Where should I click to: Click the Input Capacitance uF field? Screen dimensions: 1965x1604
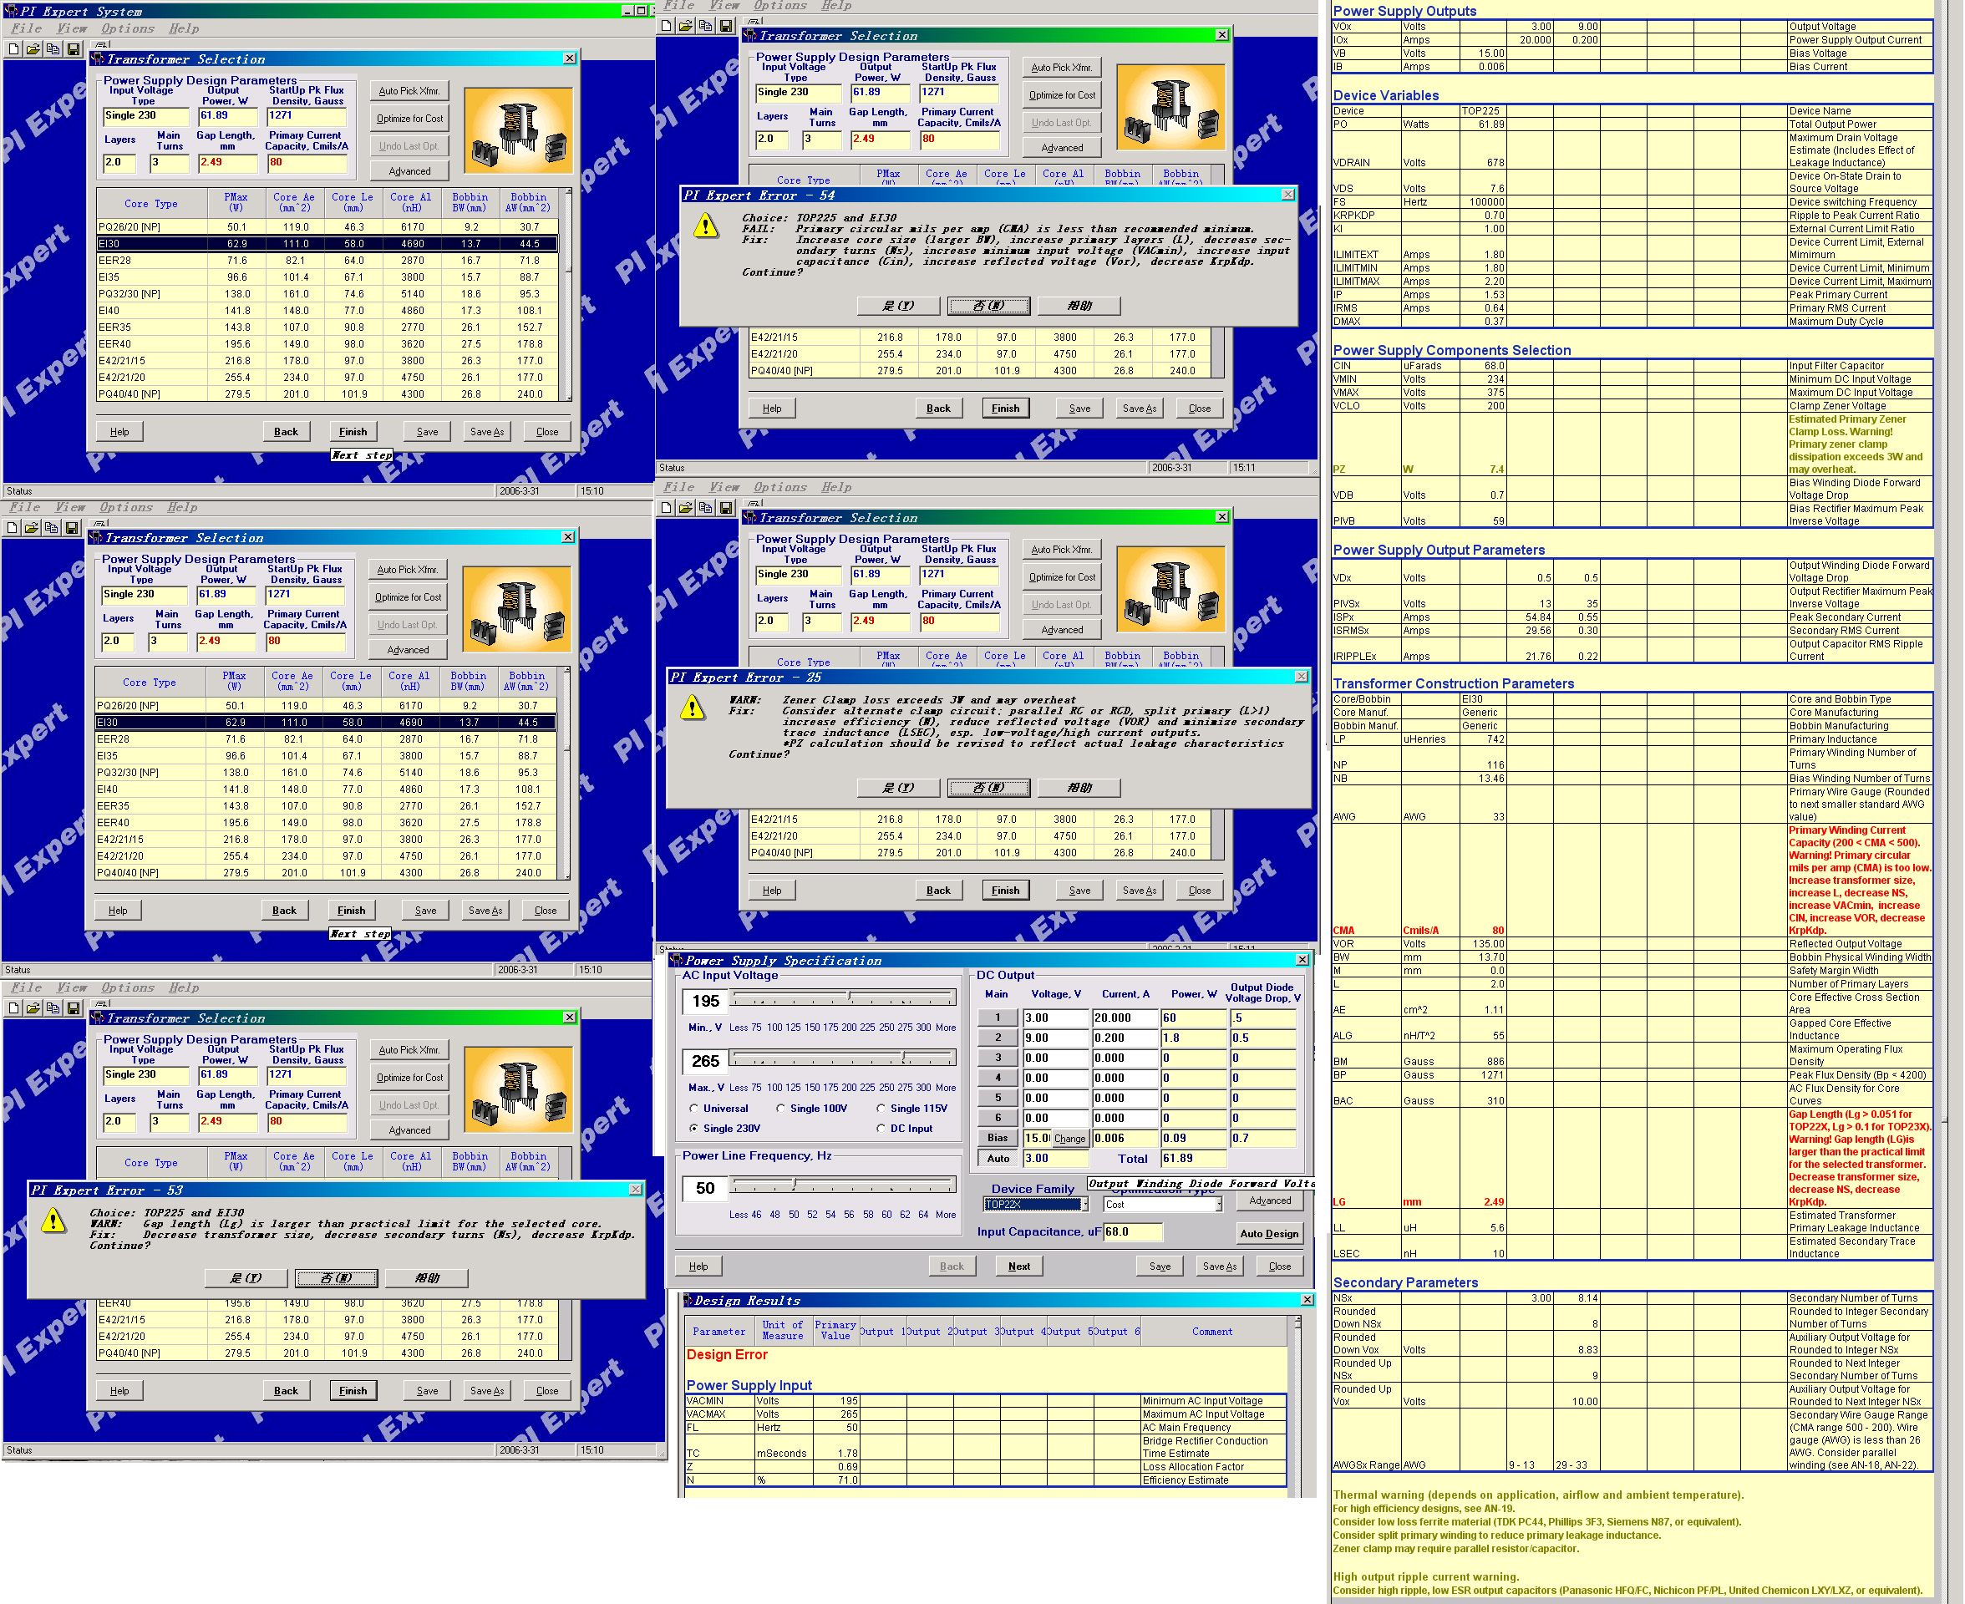click(x=1132, y=1231)
